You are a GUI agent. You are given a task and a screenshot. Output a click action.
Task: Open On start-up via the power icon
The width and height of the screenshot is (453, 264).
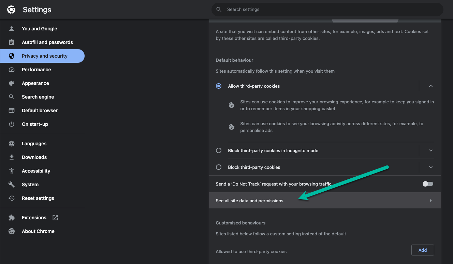click(x=11, y=124)
